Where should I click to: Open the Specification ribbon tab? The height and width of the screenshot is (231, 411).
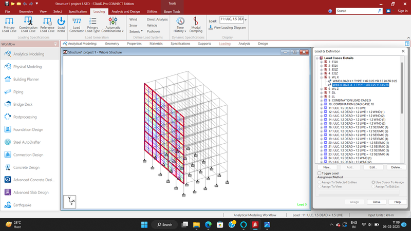pyautogui.click(x=78, y=11)
